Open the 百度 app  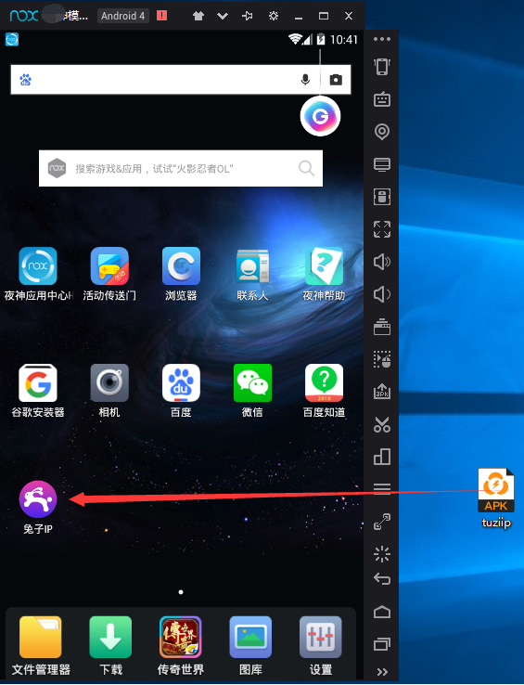pos(181,383)
